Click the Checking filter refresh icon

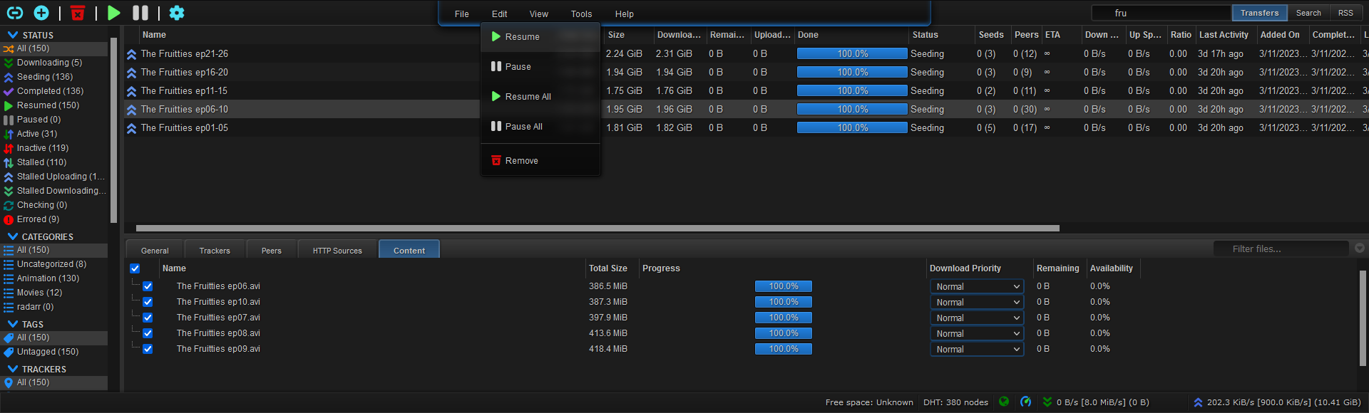pos(9,206)
